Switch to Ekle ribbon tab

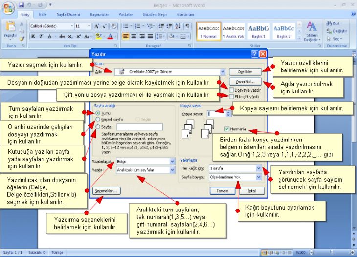tap(43, 14)
